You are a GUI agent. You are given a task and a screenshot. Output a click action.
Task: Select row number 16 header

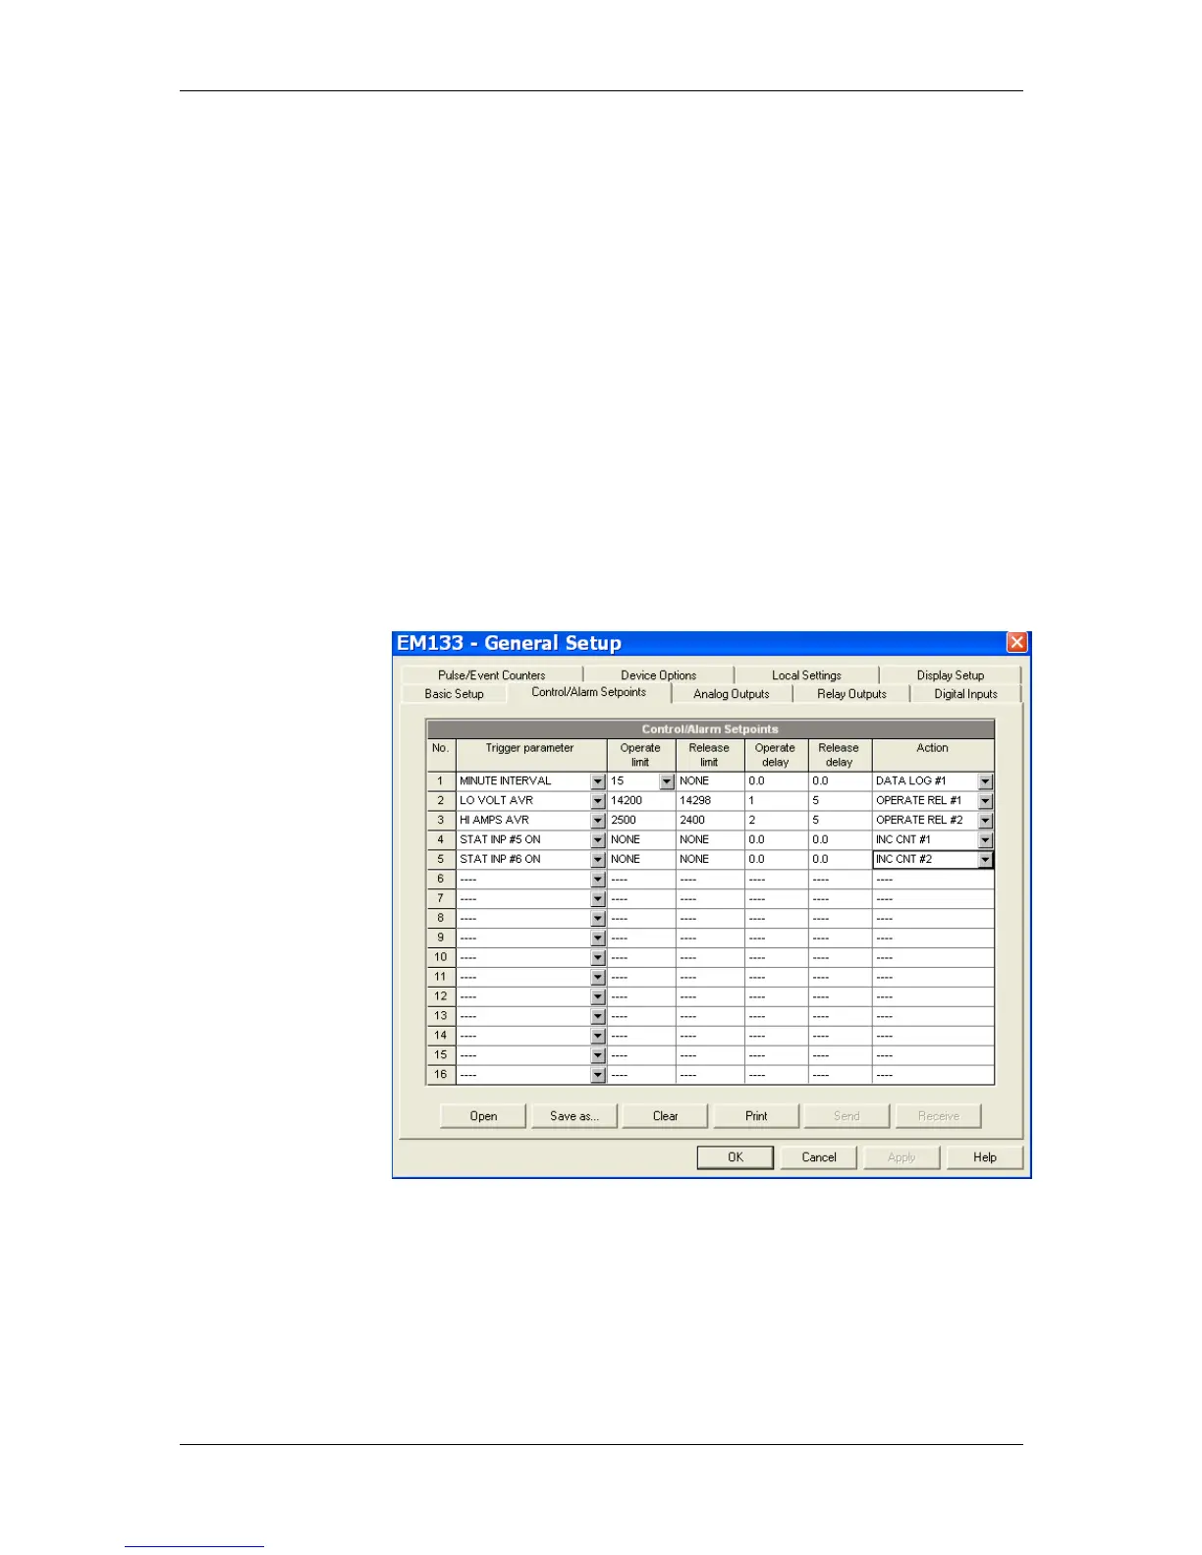441,1075
